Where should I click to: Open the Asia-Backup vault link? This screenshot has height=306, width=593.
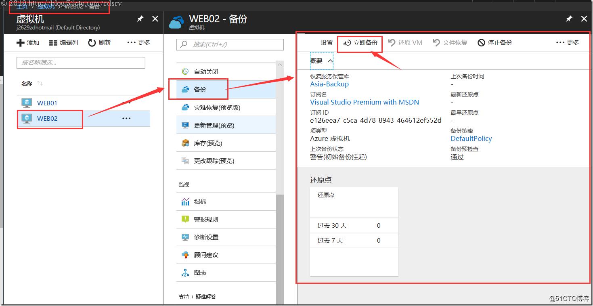click(x=329, y=84)
